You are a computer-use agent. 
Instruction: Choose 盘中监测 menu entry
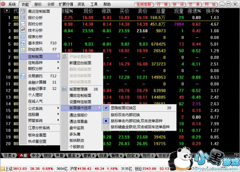[81, 128]
